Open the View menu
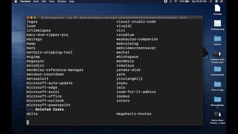Image resolution: width=238 pixels, height=134 pixels. pyautogui.click(x=52, y=1)
